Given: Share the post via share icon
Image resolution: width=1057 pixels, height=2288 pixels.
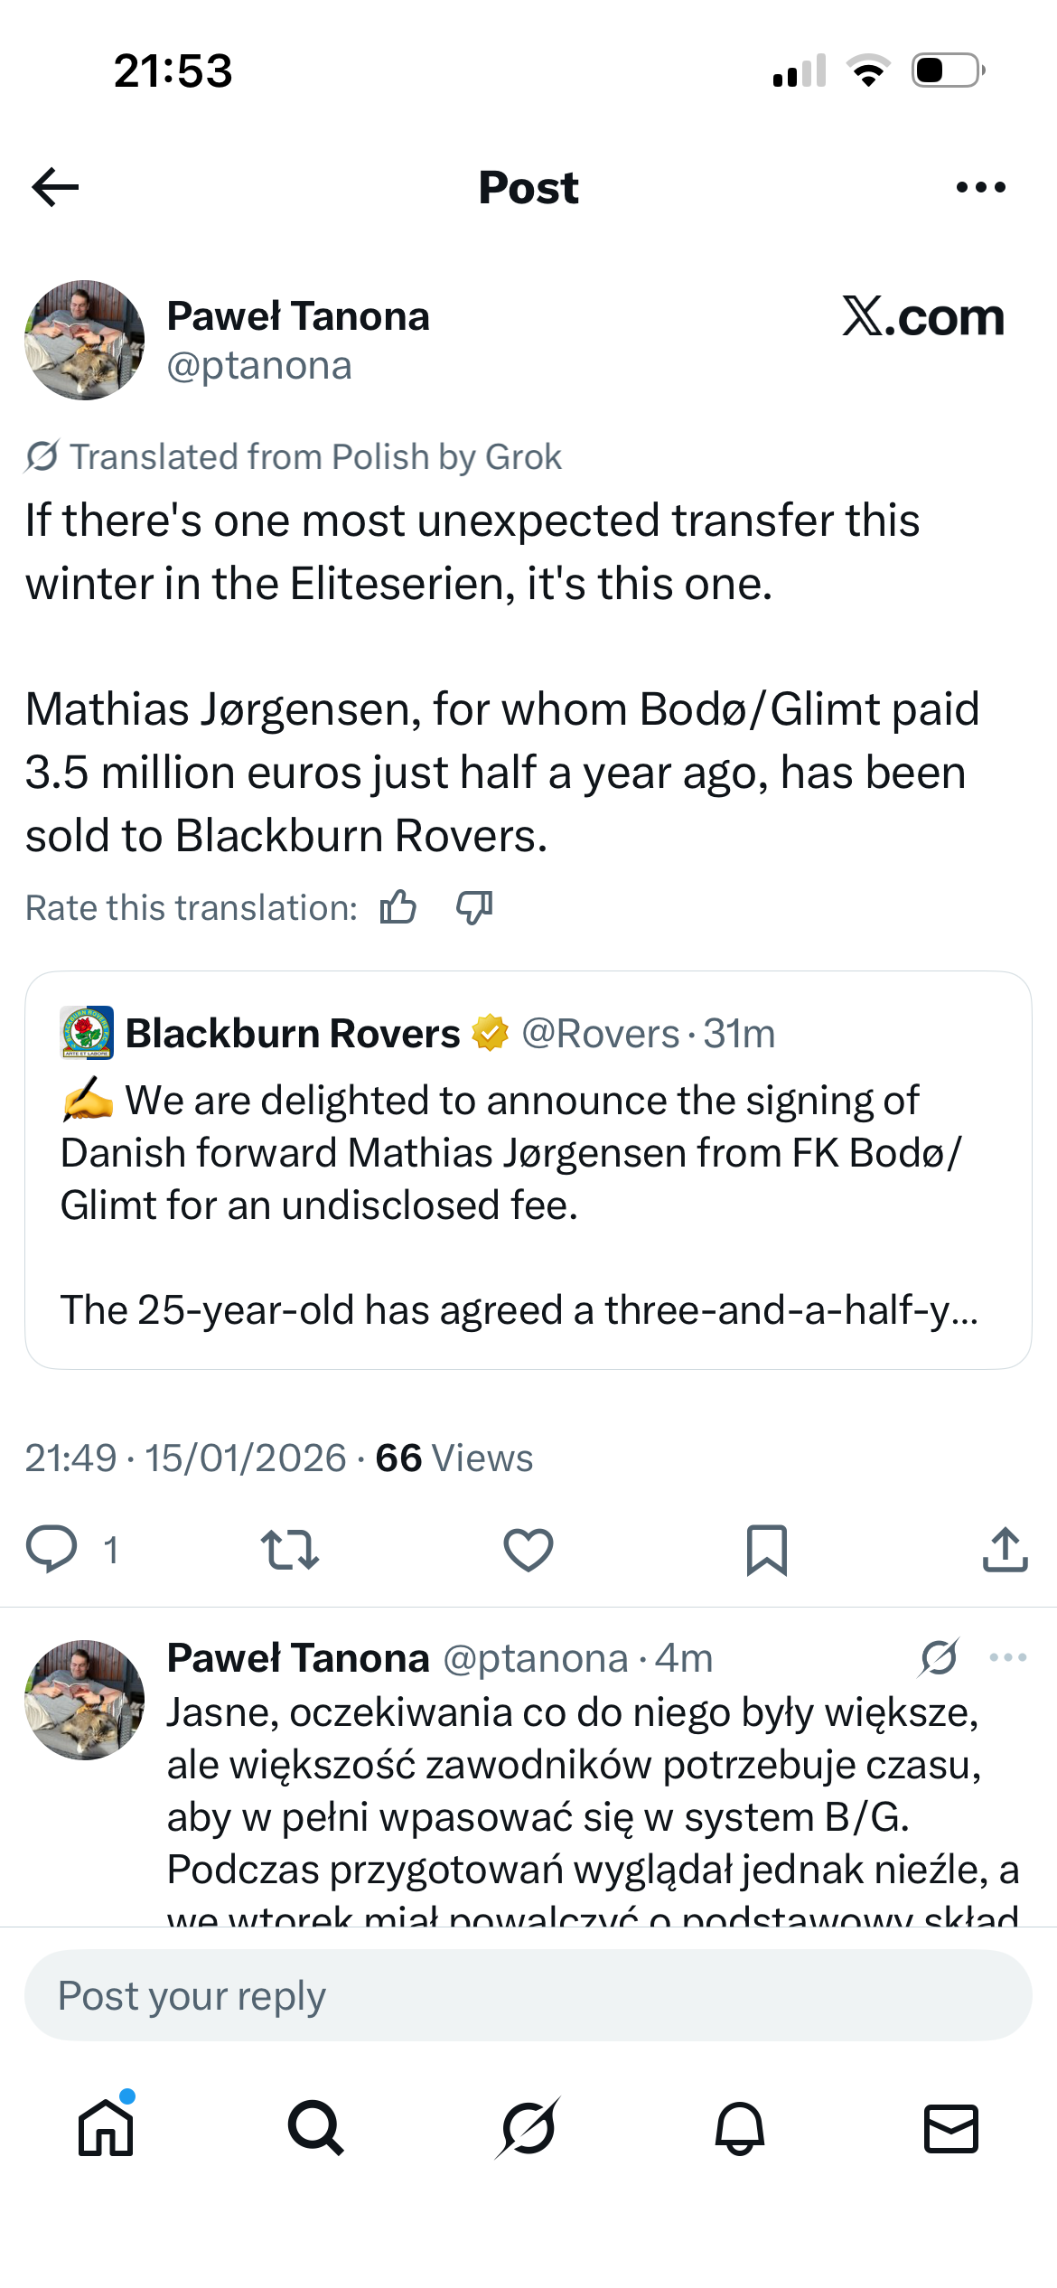Looking at the screenshot, I should pos(1005,1550).
